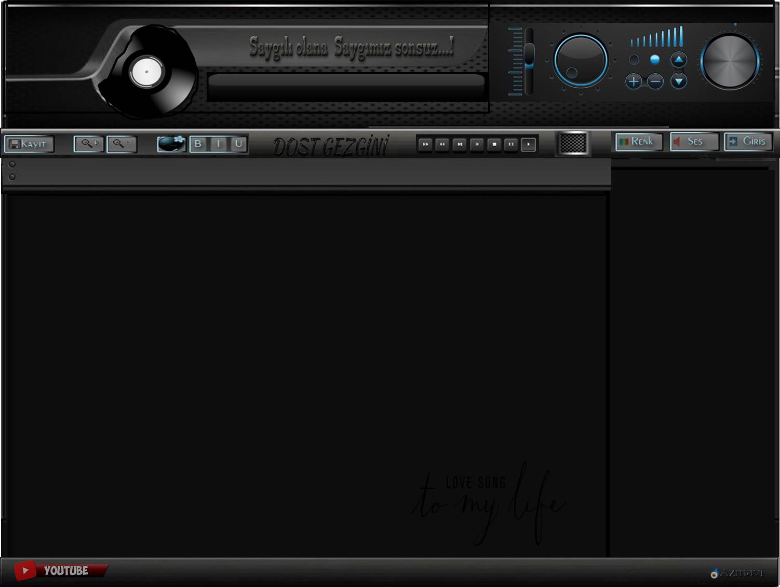The height and width of the screenshot is (587, 780).
Task: Click the Kayıt save button
Action: point(29,144)
